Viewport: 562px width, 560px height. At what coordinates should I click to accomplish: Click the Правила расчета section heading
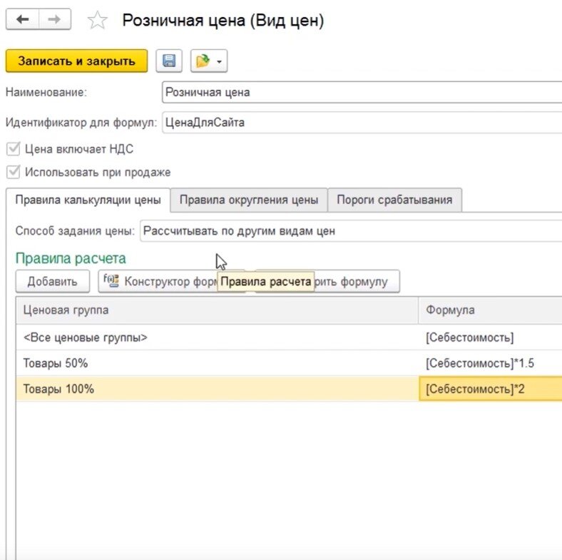(71, 258)
